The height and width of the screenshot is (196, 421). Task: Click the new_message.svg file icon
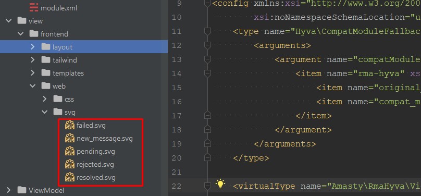[x=70, y=138]
